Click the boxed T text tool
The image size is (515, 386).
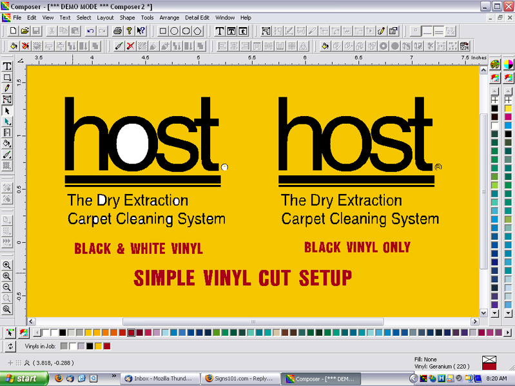pos(231,31)
